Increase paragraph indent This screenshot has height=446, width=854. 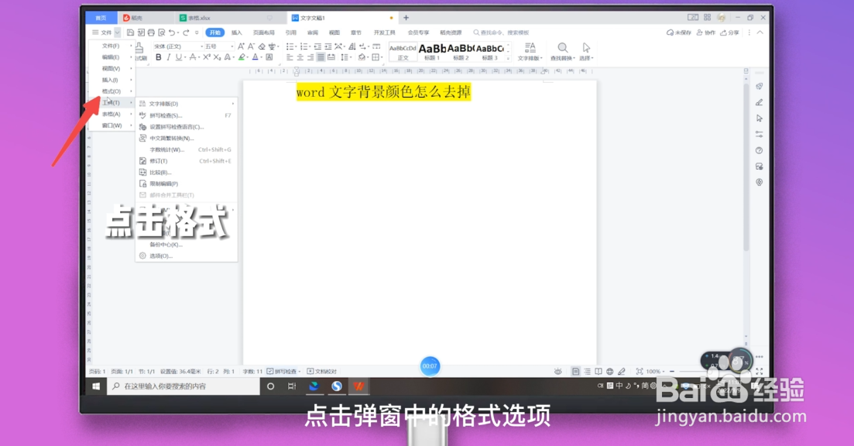tap(328, 46)
